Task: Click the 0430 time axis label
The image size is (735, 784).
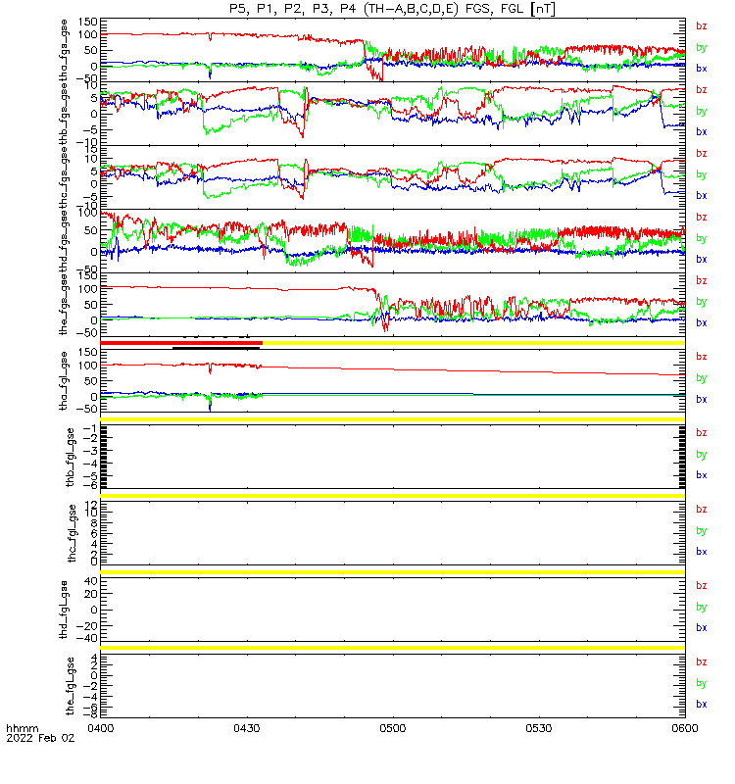Action: (247, 728)
